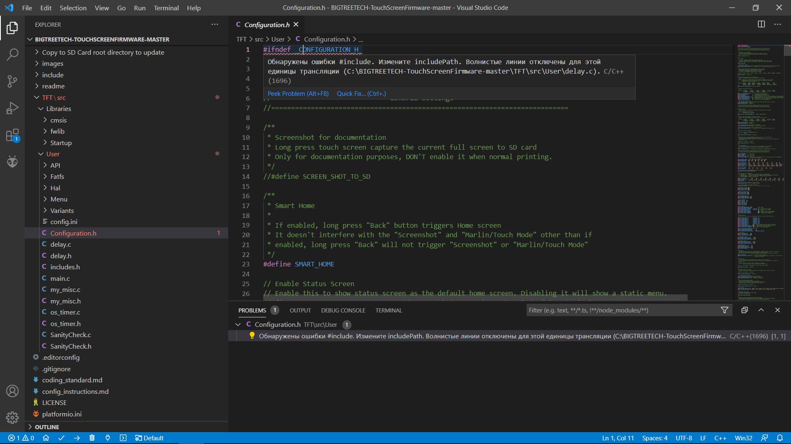Screen dimensions: 791x444
Task: Click the Problems filter input field
Action: [x=622, y=310]
